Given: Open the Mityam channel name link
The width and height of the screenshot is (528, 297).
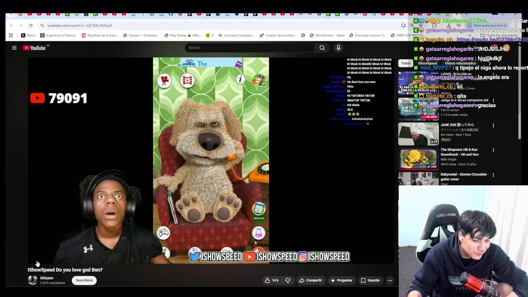Looking at the screenshot, I should pyautogui.click(x=47, y=278).
